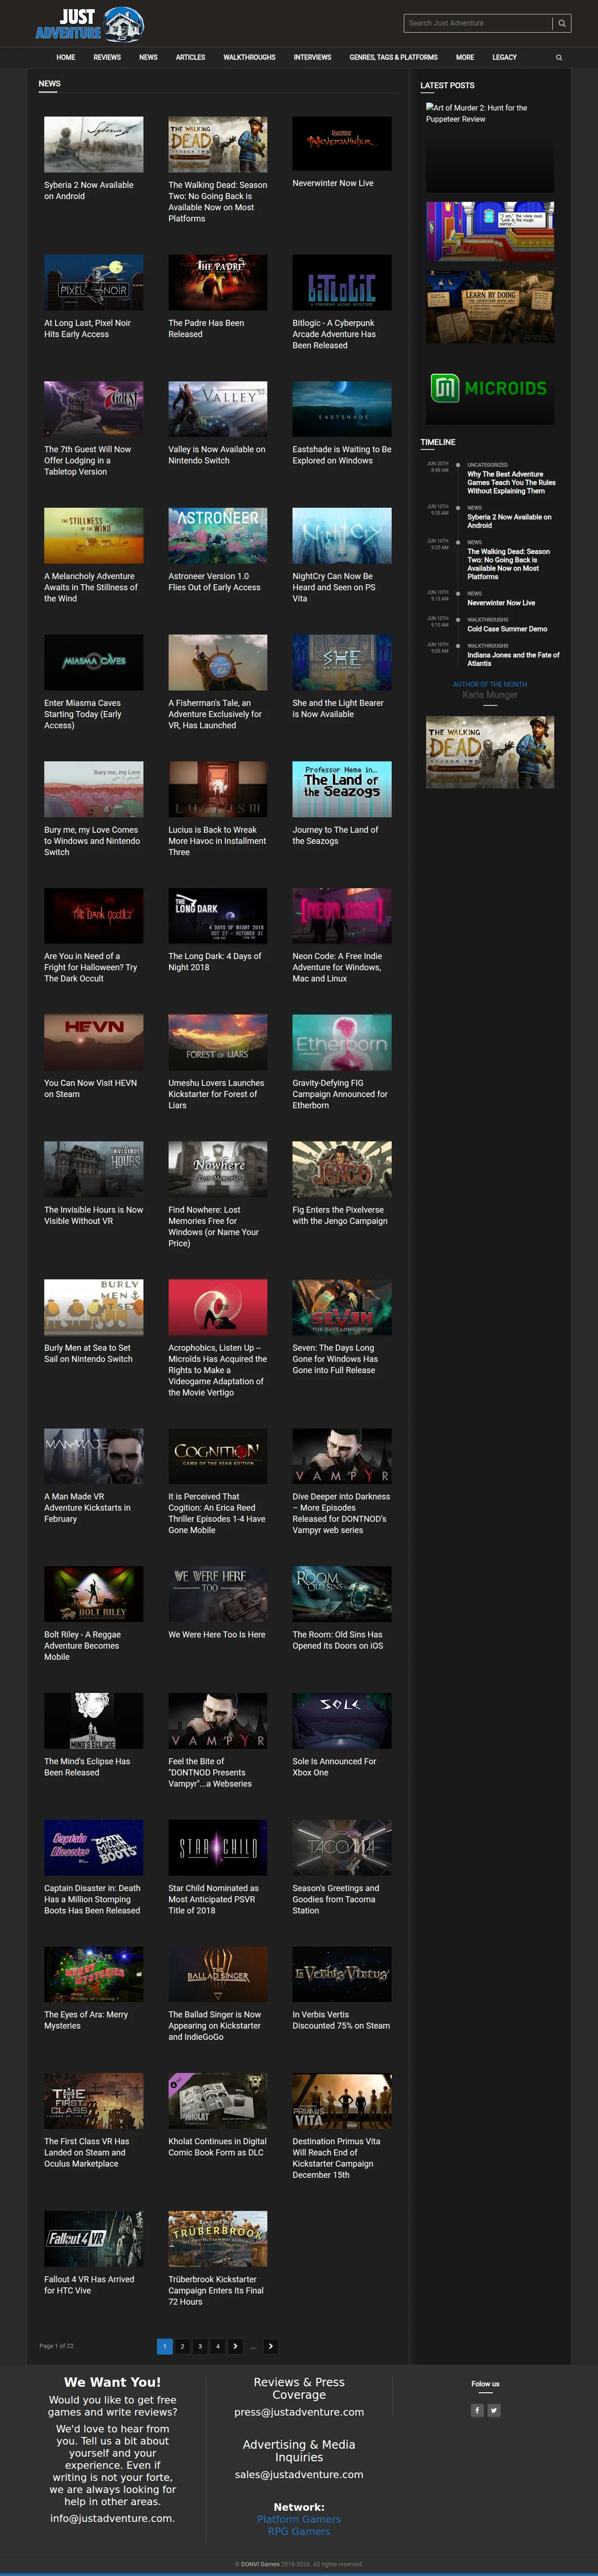Open WALKTHROUGHS in the navigation bar
Screen dimensions: 598x2576
(x=250, y=58)
